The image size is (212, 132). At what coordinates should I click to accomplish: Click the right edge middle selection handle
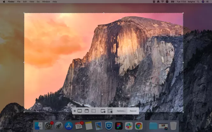tap(183, 62)
